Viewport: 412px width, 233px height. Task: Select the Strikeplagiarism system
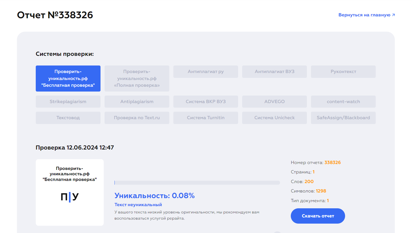coord(68,102)
